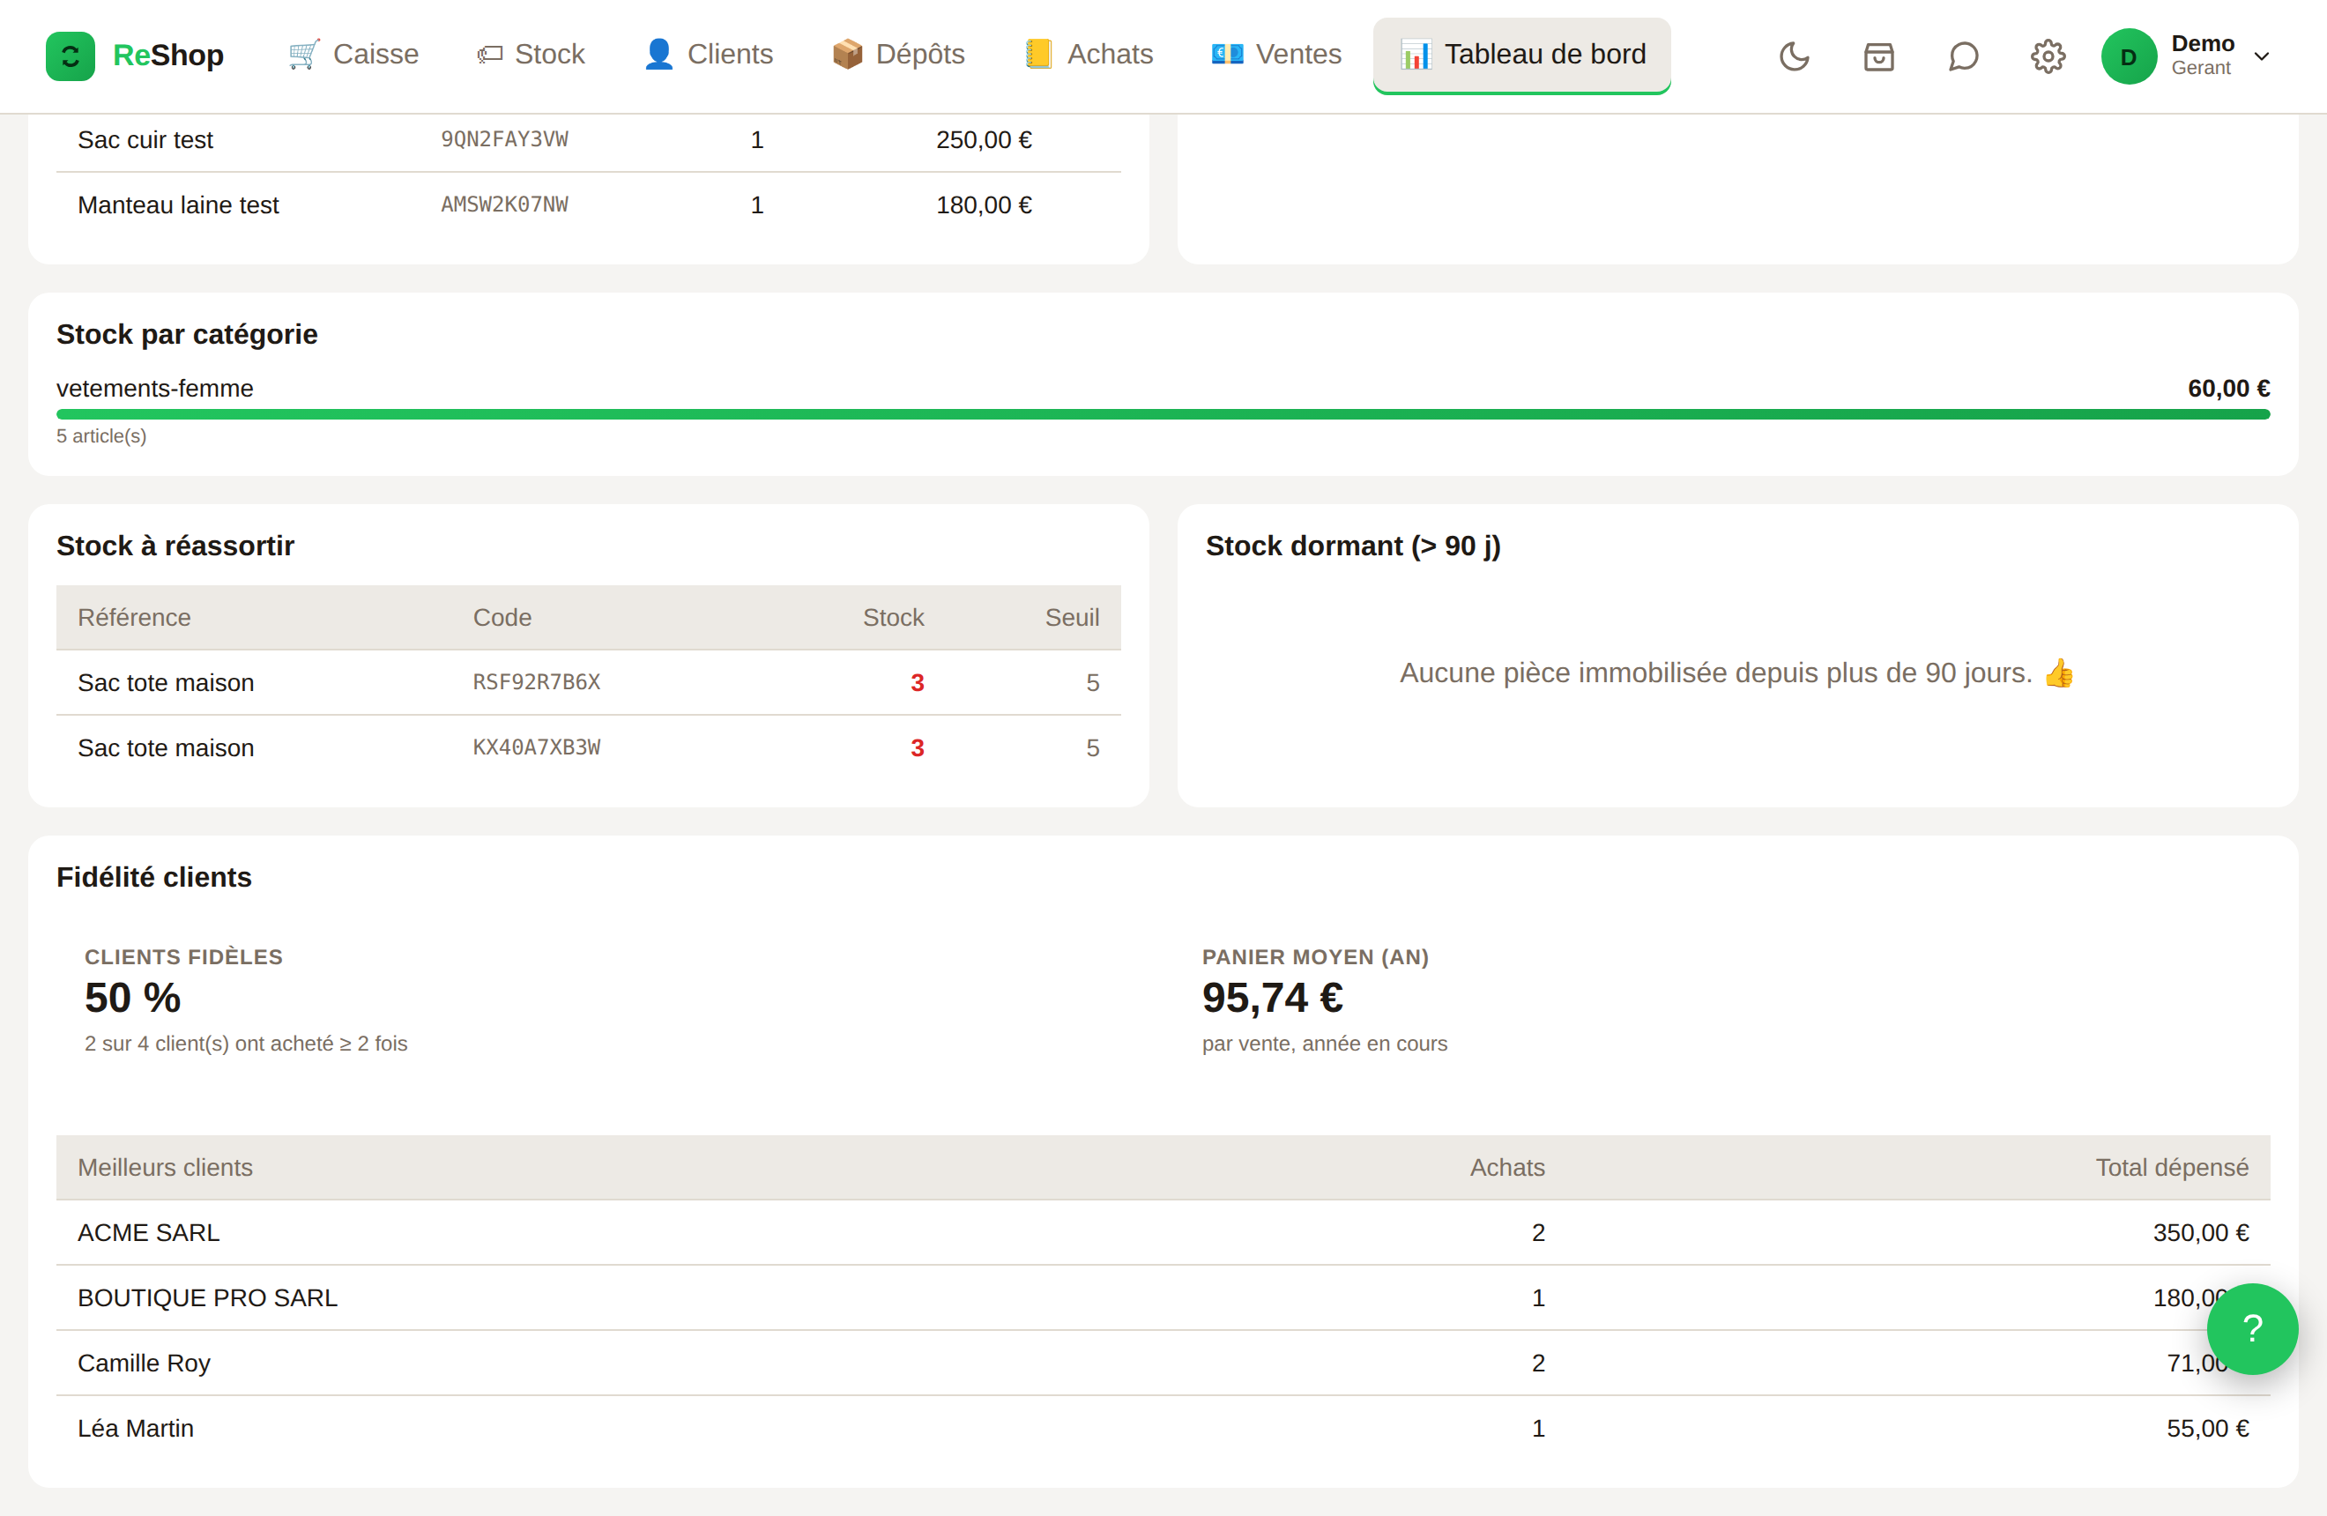
Task: Click the Meilleurs clients column header
Action: pos(164,1168)
